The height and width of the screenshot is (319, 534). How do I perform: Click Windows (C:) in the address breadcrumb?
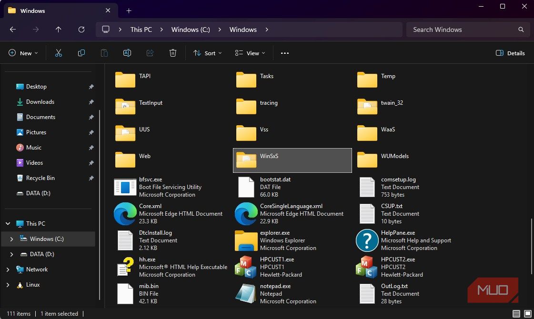click(x=191, y=30)
